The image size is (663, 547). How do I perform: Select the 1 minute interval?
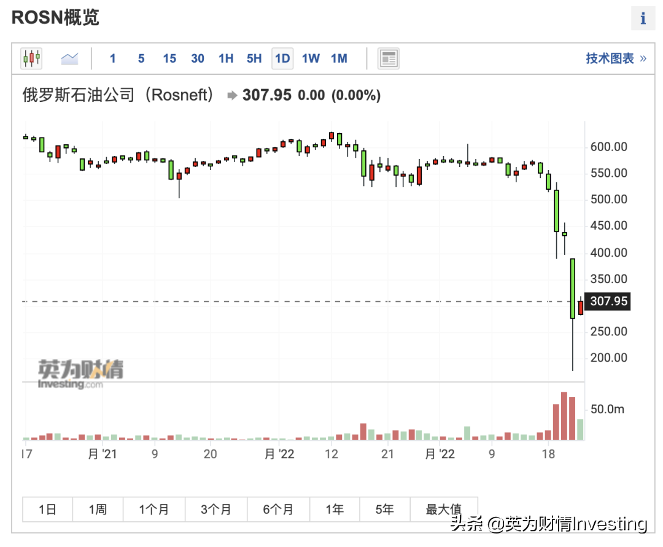112,58
